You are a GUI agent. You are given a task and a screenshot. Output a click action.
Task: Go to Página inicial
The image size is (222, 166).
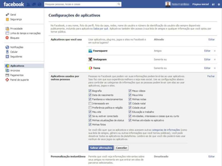point(200,4)
